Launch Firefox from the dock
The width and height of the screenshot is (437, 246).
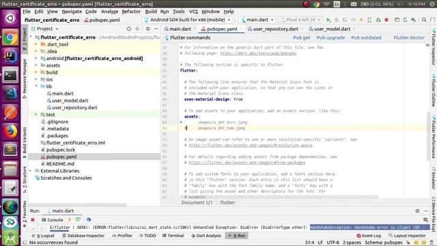point(10,131)
